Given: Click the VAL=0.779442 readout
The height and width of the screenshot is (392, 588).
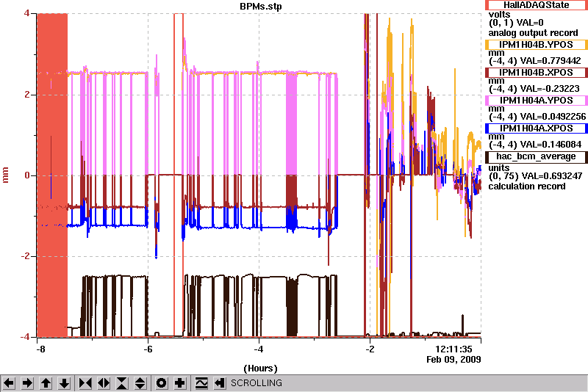Looking at the screenshot, I should click(551, 61).
